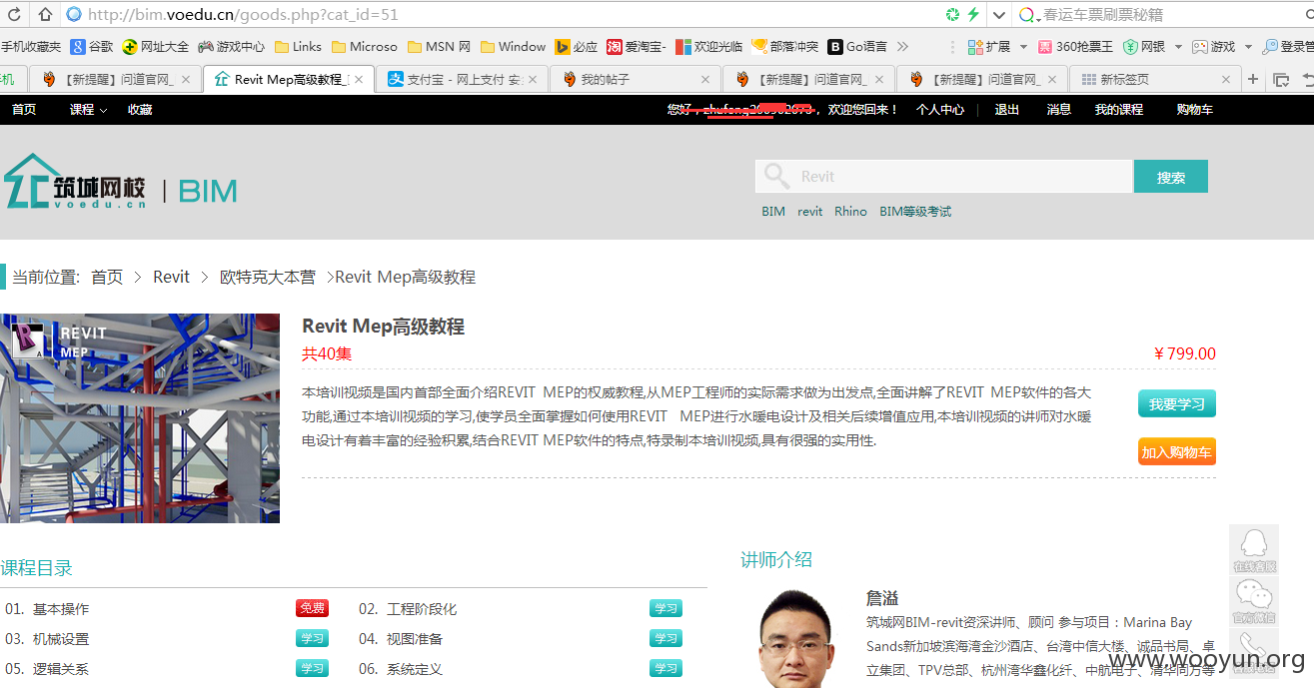Click the 免费 badge for 基本操作

(x=312, y=608)
